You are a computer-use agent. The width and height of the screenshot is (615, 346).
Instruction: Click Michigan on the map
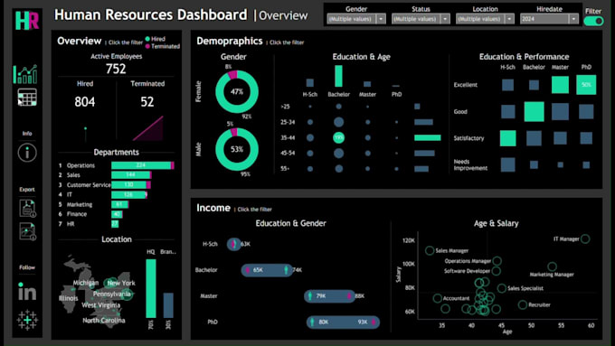click(86, 283)
